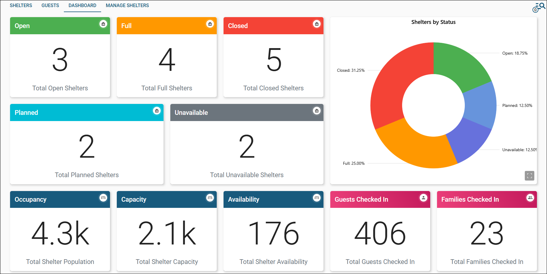The width and height of the screenshot is (547, 274).
Task: Click the person icon on Guests Checked In card
Action: click(x=423, y=198)
